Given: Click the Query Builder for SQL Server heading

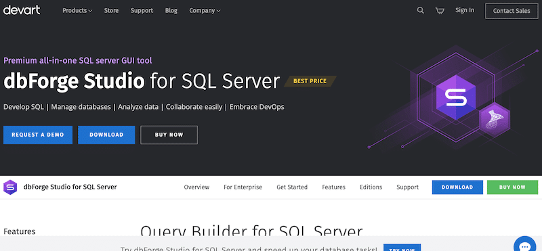Looking at the screenshot, I should tap(251, 231).
